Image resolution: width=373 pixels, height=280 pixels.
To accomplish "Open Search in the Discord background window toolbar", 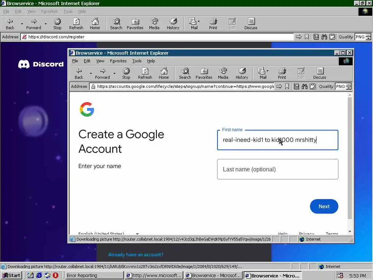I will coord(116,24).
